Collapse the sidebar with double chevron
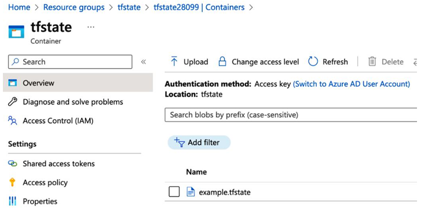This screenshot has height=208, width=428. click(x=143, y=62)
